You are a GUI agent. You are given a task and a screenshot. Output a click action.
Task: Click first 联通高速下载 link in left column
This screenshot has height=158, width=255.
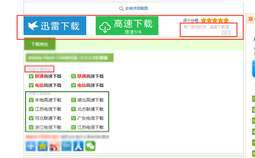click(x=48, y=76)
